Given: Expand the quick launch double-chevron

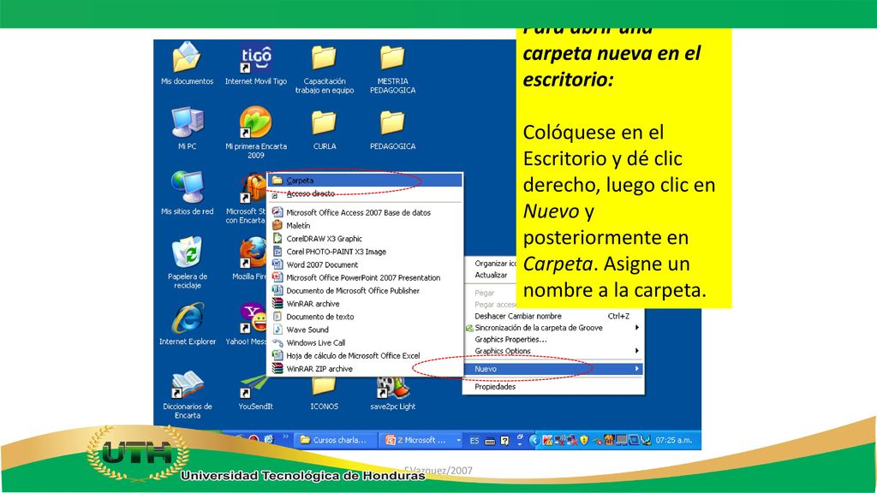Looking at the screenshot, I should [285, 437].
